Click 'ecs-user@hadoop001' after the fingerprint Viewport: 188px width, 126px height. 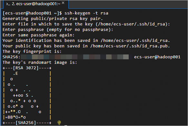tap(157, 57)
